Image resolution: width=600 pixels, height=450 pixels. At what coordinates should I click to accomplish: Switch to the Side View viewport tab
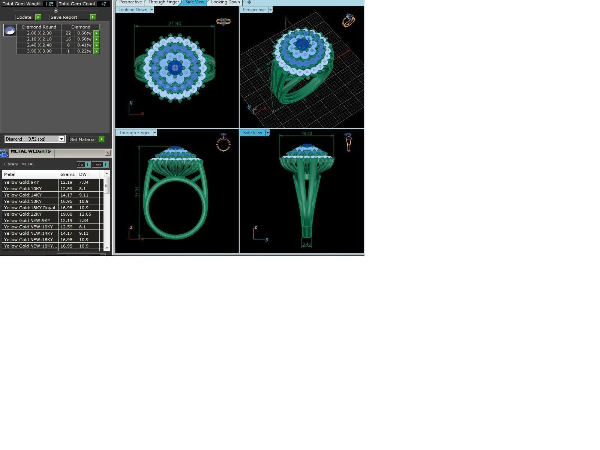click(x=195, y=2)
